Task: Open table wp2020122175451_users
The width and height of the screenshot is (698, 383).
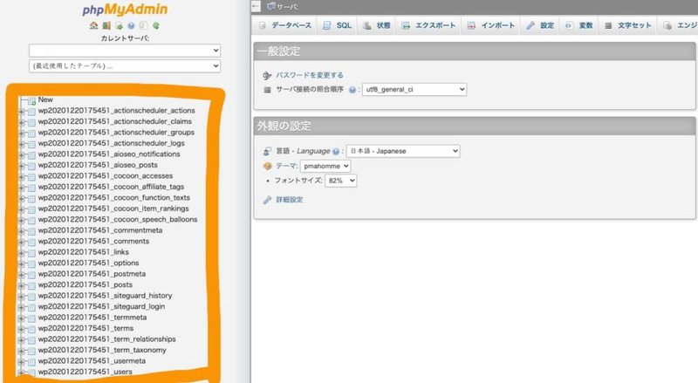Action: (x=85, y=372)
